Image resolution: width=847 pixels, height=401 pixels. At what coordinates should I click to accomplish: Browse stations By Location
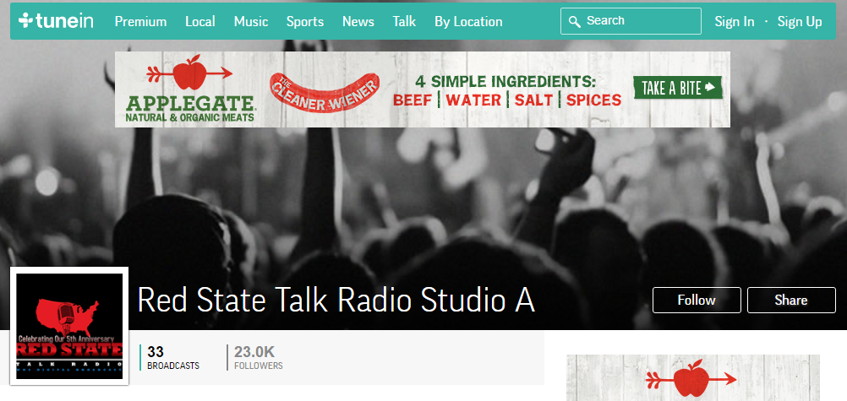468,22
